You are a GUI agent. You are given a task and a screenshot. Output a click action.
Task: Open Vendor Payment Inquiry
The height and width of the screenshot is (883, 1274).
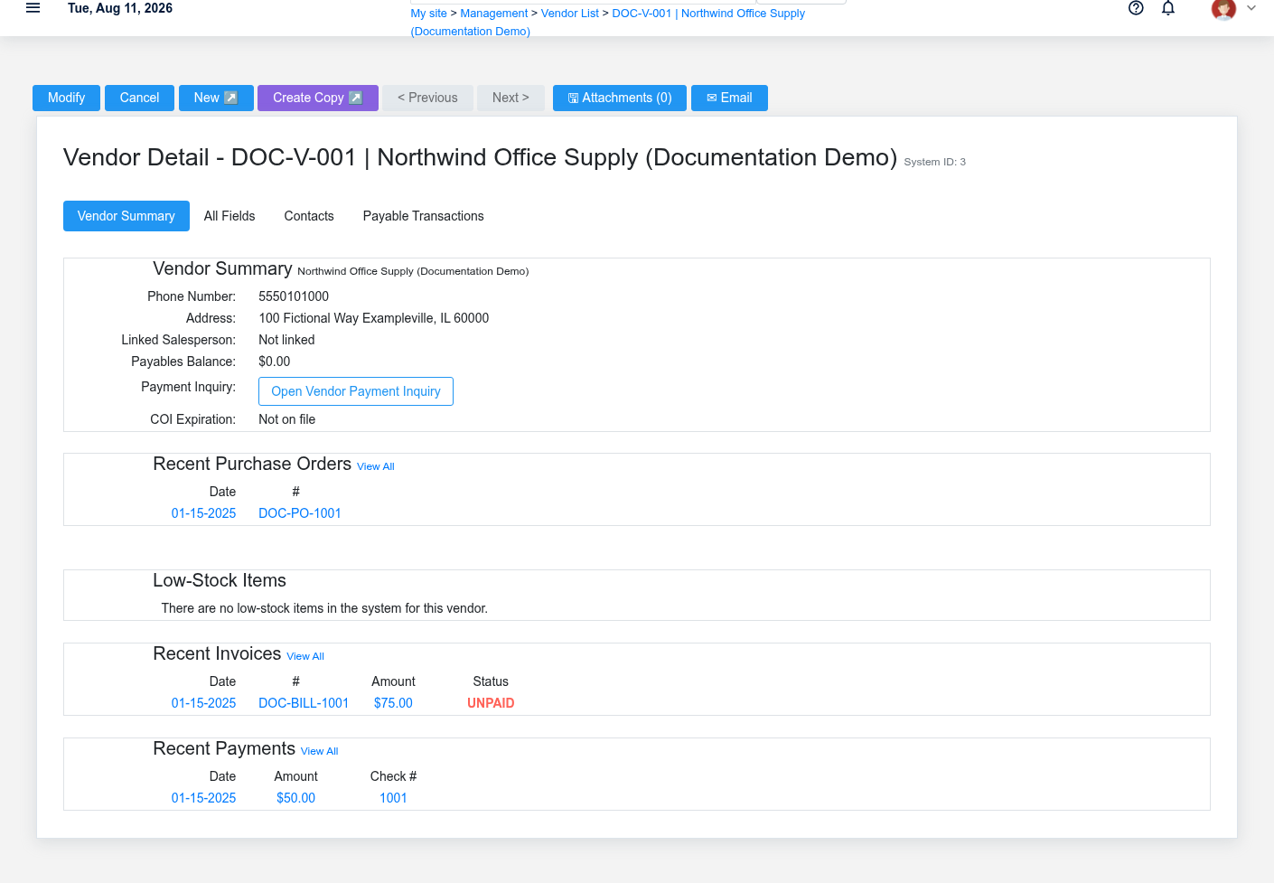tap(356, 391)
